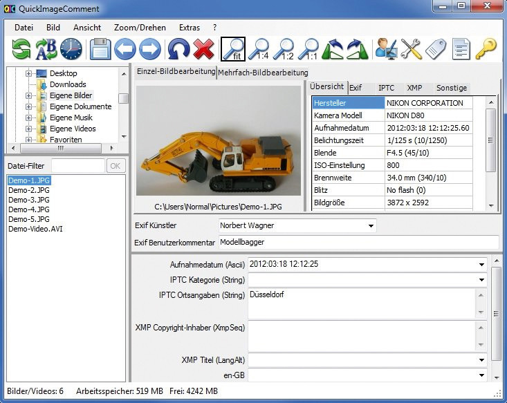Image resolution: width=507 pixels, height=403 pixels.
Task: Toggle the fit zoom magnifier button
Action: pyautogui.click(x=233, y=49)
